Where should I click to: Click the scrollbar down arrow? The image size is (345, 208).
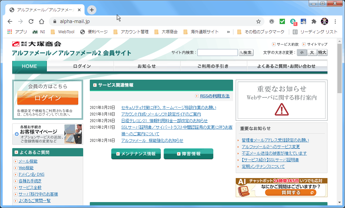(x=339, y=202)
